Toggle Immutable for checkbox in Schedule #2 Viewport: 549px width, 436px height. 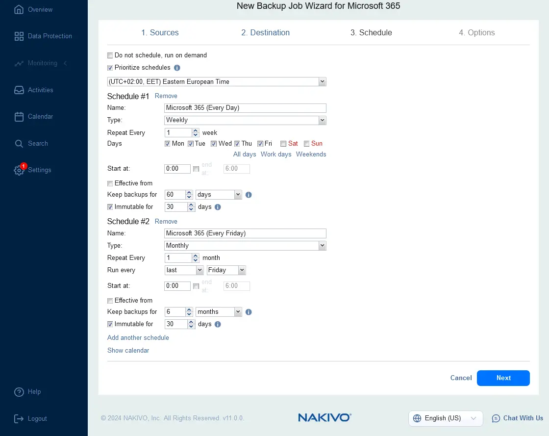(x=110, y=324)
